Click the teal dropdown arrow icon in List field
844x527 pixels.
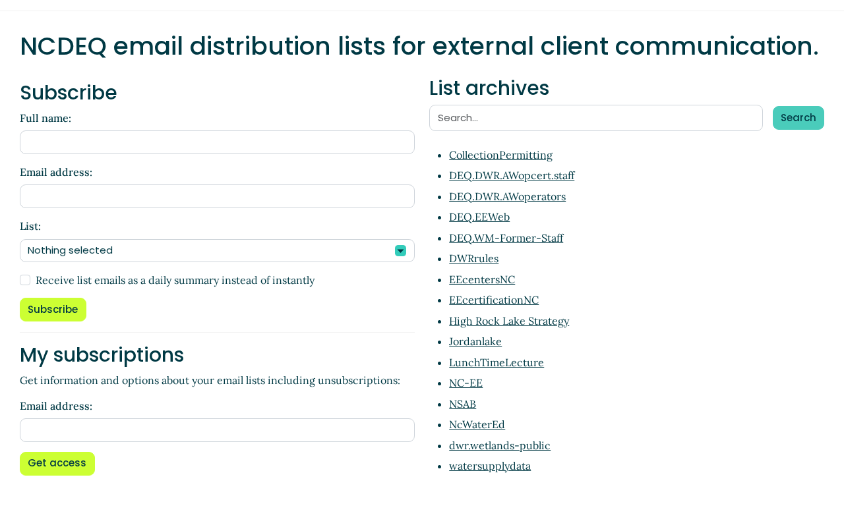pyautogui.click(x=400, y=251)
